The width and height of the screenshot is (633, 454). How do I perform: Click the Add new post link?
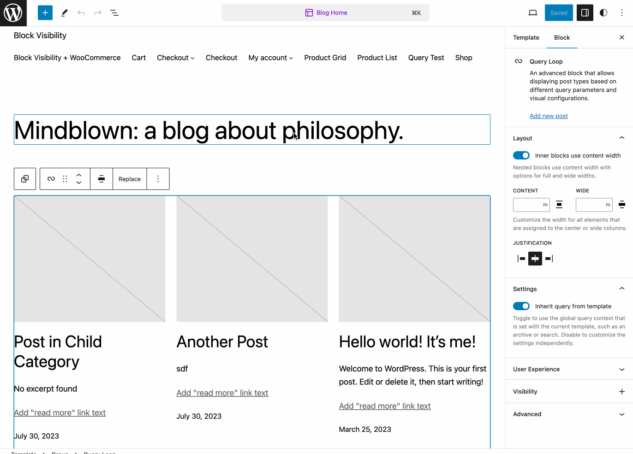[x=549, y=116]
